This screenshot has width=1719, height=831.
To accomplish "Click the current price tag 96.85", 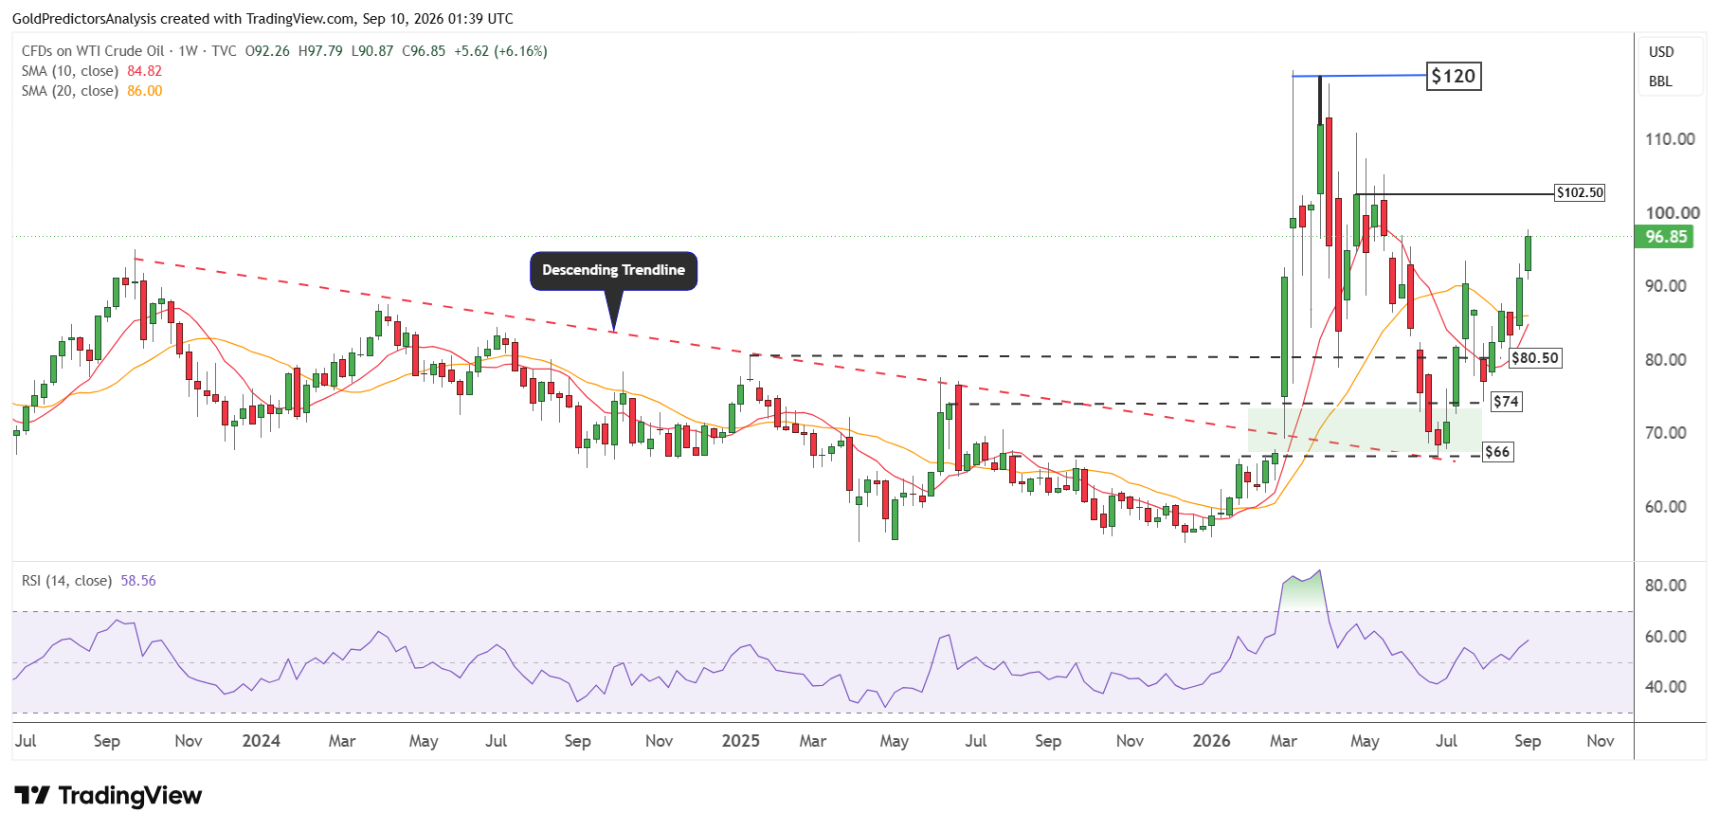I will point(1665,237).
